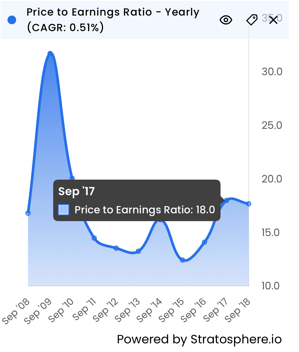Click the tooltip's light blue legend square
Viewport: 299px width, 352px height.
tap(64, 210)
